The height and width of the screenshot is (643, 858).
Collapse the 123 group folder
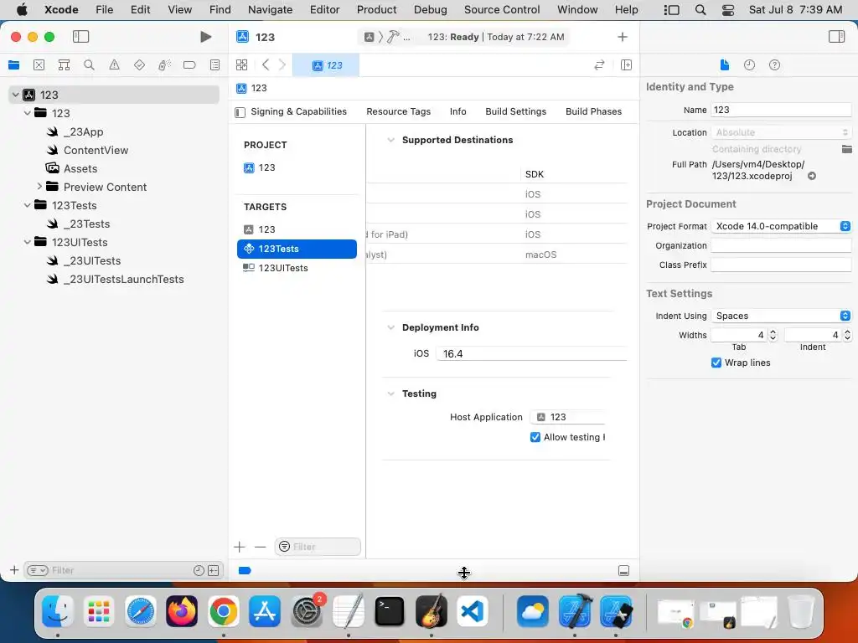28,113
